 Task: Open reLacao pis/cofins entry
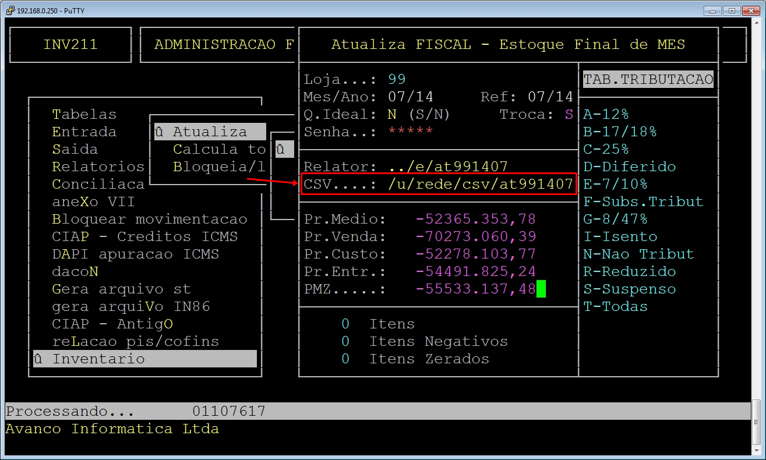coord(136,341)
